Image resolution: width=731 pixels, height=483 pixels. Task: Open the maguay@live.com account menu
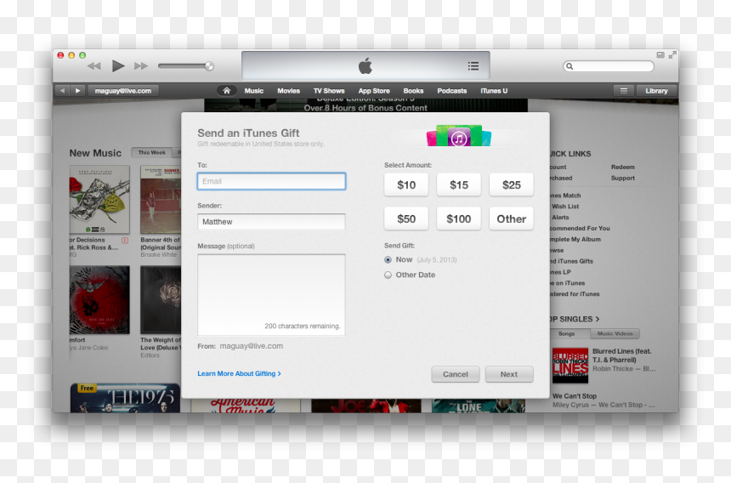123,90
